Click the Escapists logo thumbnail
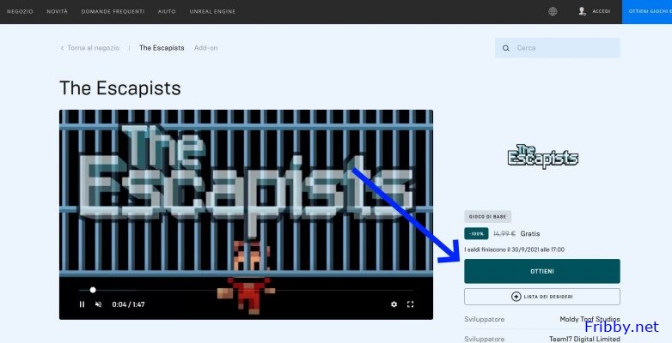 (x=541, y=156)
